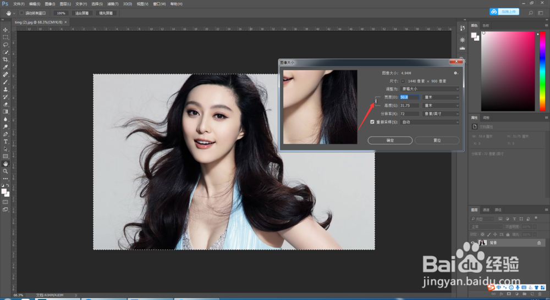Viewport: 550px width, 300px height.
Task: Swap foreground and background colors
Action: click(8, 185)
